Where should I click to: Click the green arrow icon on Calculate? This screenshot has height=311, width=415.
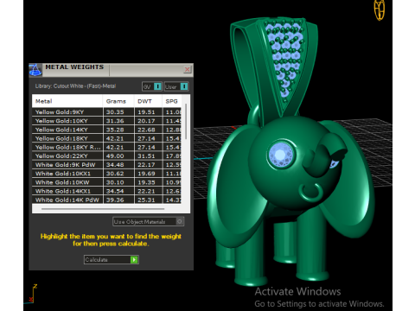tap(134, 260)
